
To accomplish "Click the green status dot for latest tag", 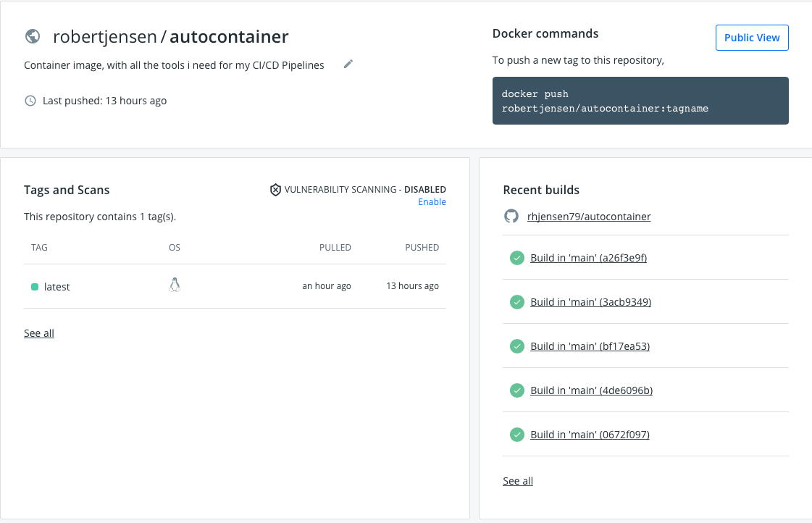I will [x=35, y=287].
